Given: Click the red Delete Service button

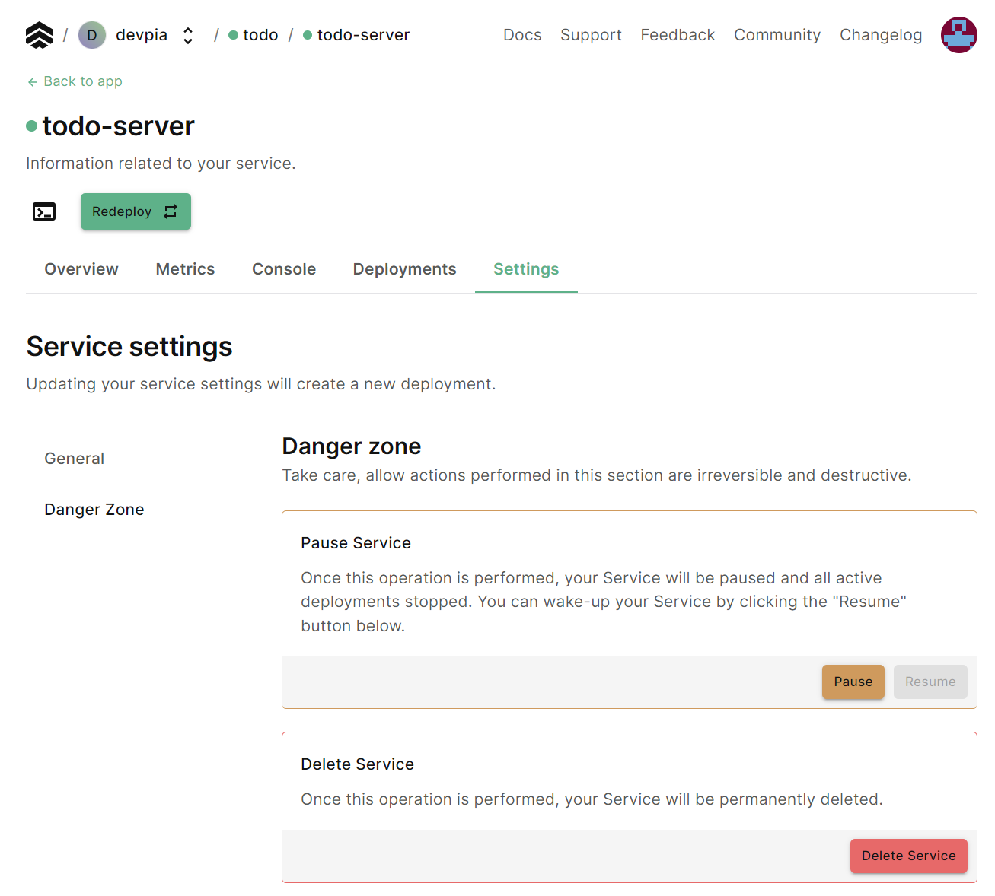Looking at the screenshot, I should [x=908, y=856].
